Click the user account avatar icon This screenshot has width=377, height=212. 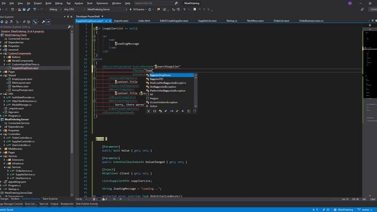pos(350,3)
